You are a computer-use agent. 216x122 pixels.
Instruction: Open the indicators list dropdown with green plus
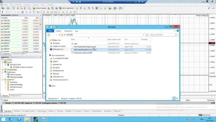coord(110,8)
